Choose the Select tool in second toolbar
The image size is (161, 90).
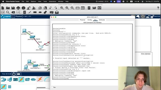coord(3,12)
